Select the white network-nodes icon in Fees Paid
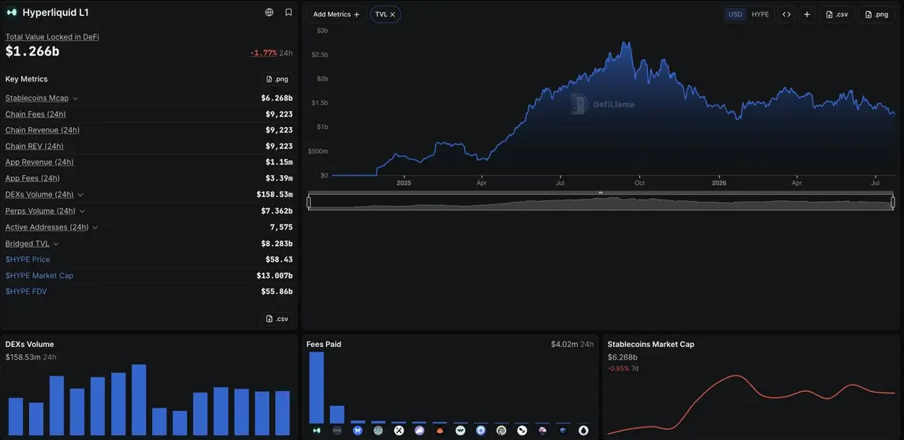The width and height of the screenshot is (904, 440). click(398, 431)
